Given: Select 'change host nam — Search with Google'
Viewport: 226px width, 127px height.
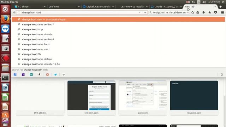Looking at the screenshot, I should [x=118, y=19].
